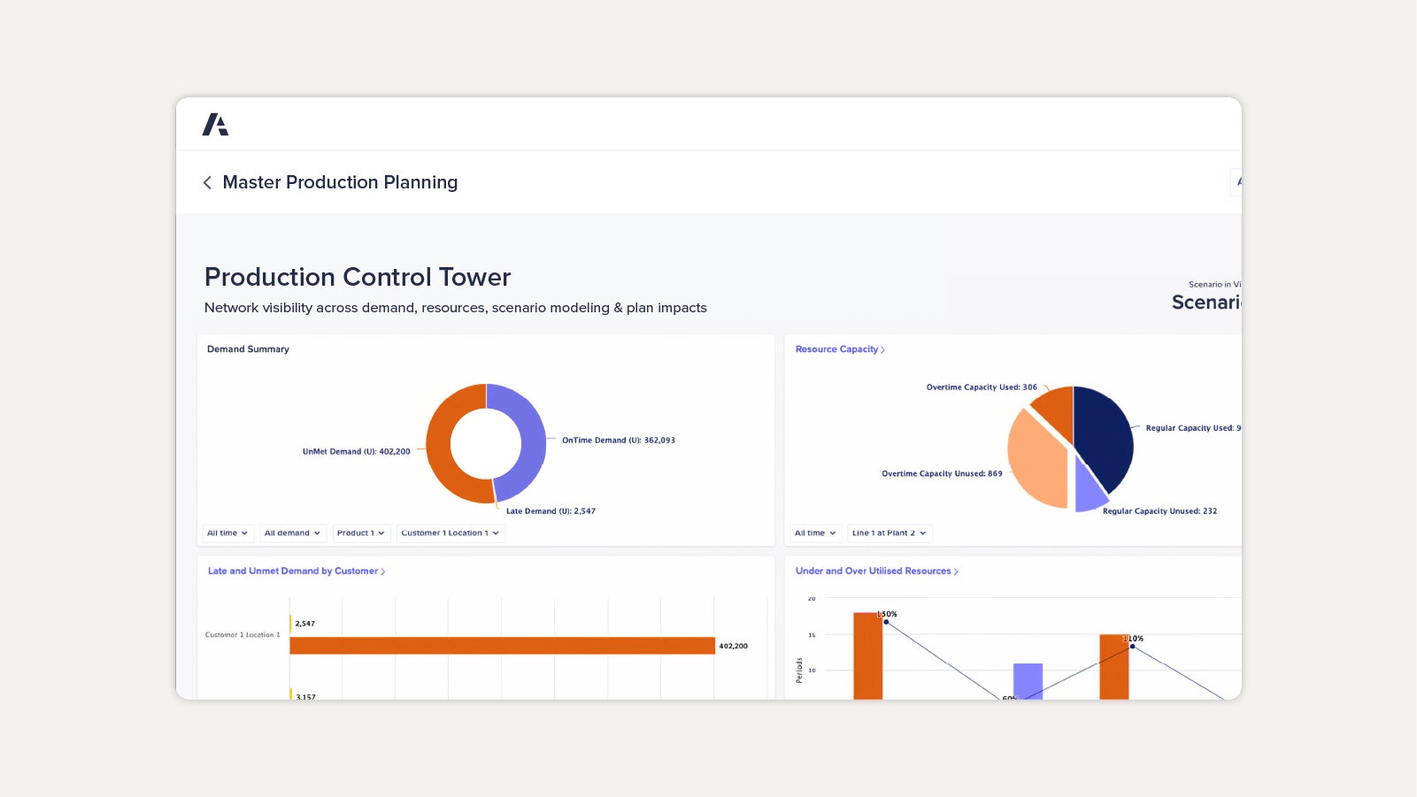Click the orange bar labeled 150%
The height and width of the screenshot is (797, 1417).
pyautogui.click(x=867, y=655)
